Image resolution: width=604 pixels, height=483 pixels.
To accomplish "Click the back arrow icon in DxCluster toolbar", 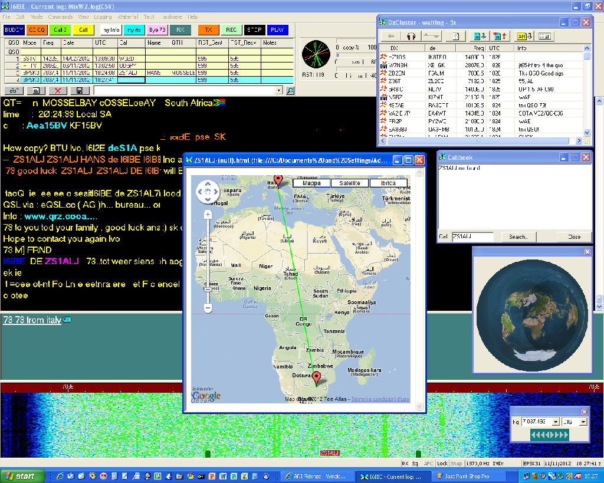I will click(391, 36).
